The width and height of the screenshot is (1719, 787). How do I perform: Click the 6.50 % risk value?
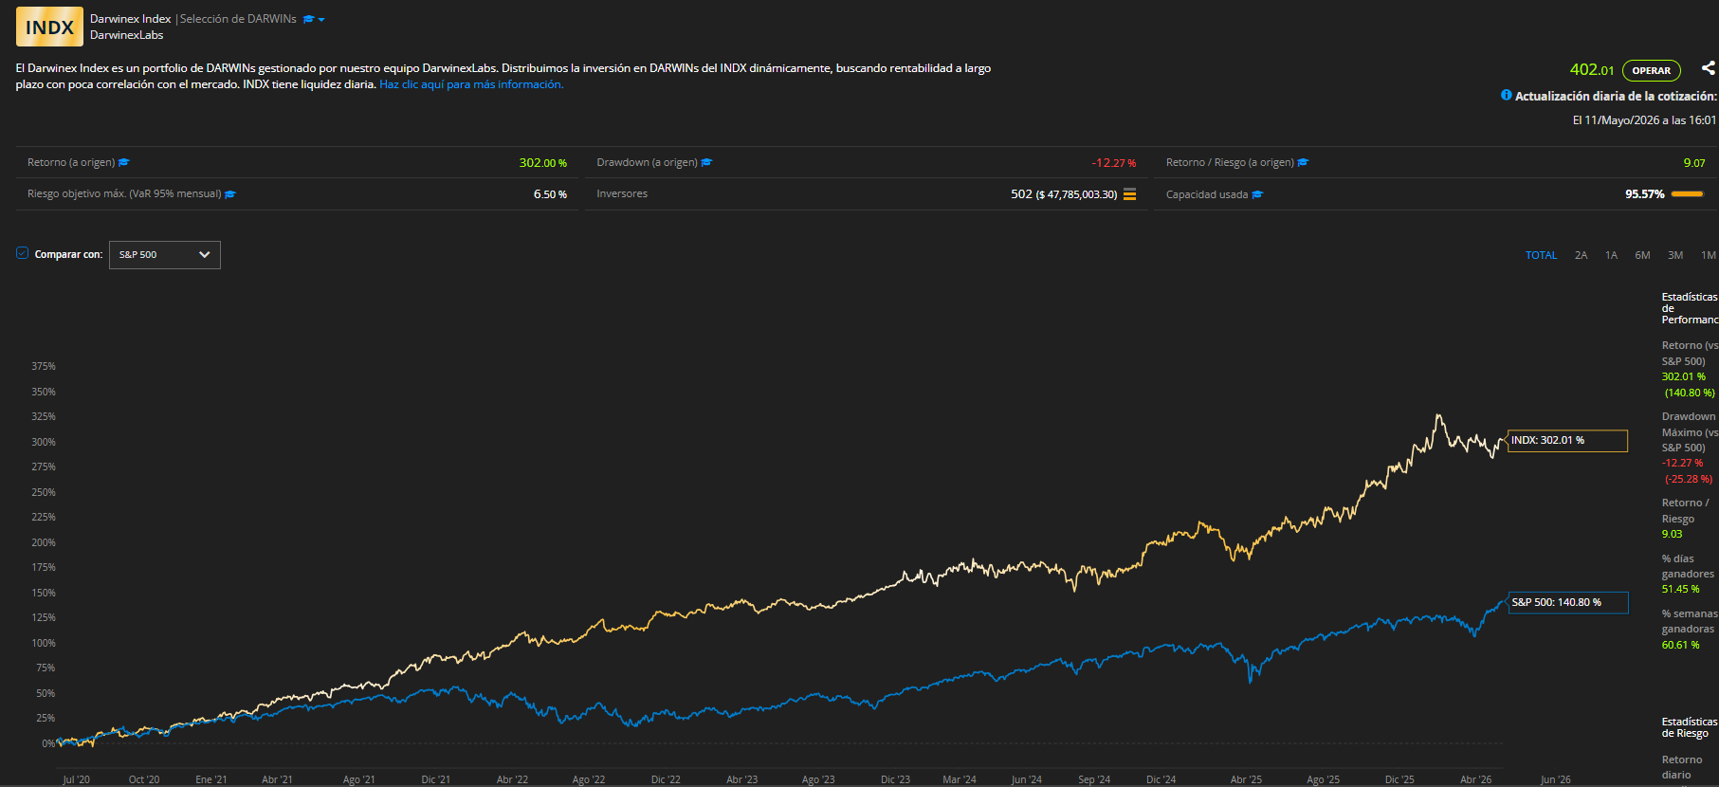550,194
